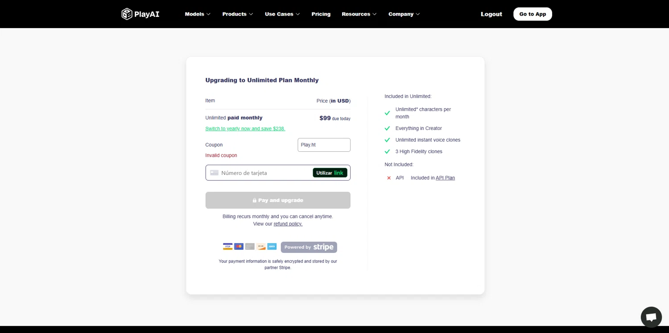Click Logout
This screenshot has height=333, width=669.
pyautogui.click(x=491, y=14)
